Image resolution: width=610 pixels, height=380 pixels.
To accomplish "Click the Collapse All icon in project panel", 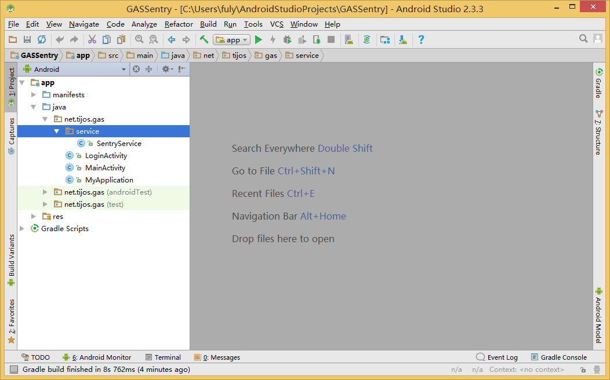I will click(148, 69).
